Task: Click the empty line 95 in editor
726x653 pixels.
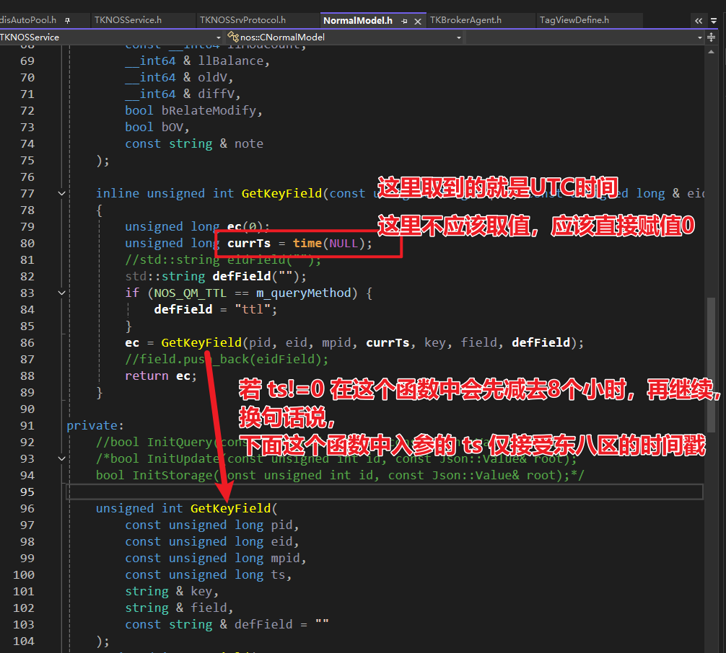Action: (361, 492)
